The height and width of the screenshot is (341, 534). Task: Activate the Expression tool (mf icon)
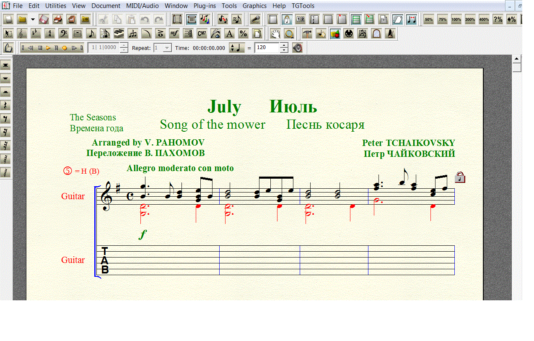tap(174, 34)
